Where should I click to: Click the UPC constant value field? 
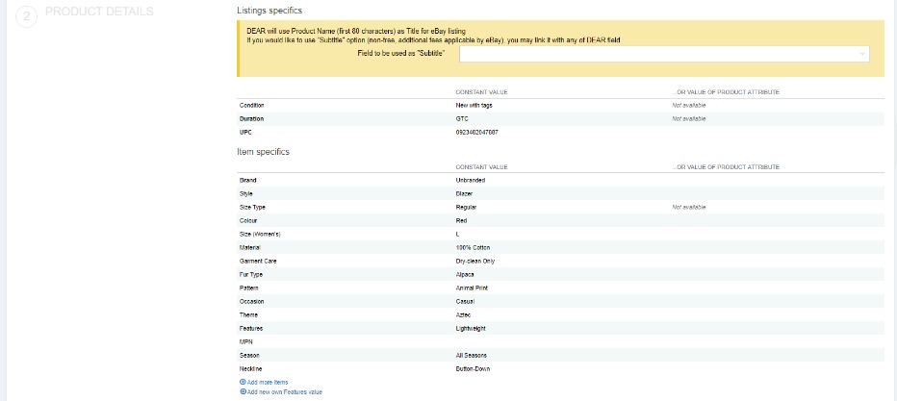coord(477,132)
